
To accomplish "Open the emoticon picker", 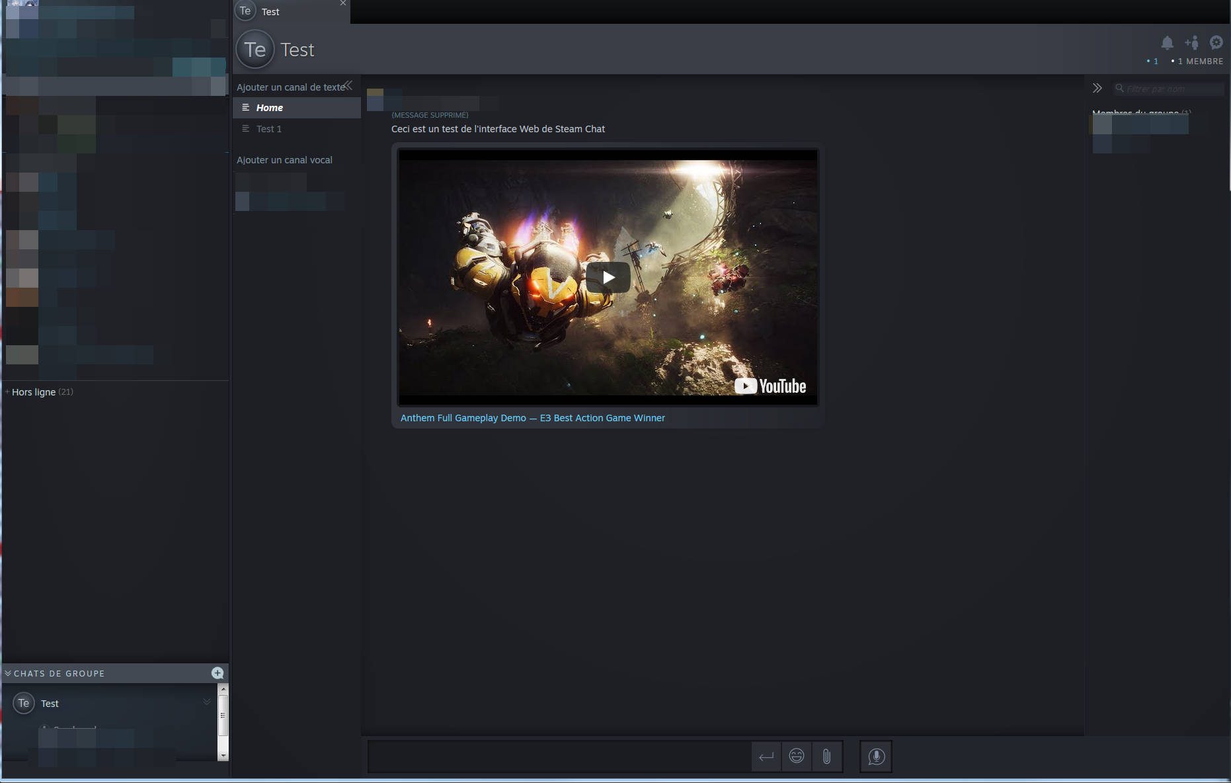I will point(797,757).
